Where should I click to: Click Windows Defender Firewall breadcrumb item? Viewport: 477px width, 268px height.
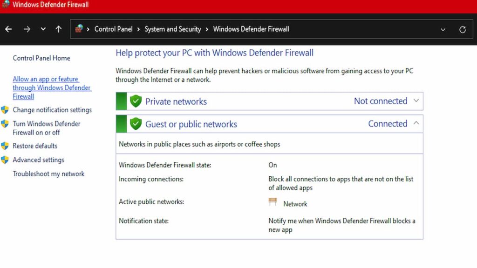tap(251, 29)
